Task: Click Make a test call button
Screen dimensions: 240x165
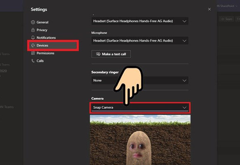Action: coord(111,54)
